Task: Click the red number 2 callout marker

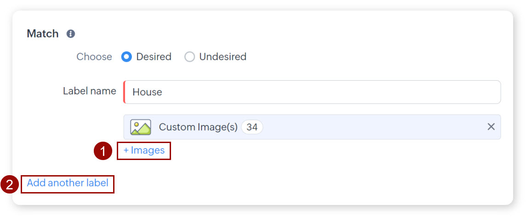Action: tap(9, 184)
